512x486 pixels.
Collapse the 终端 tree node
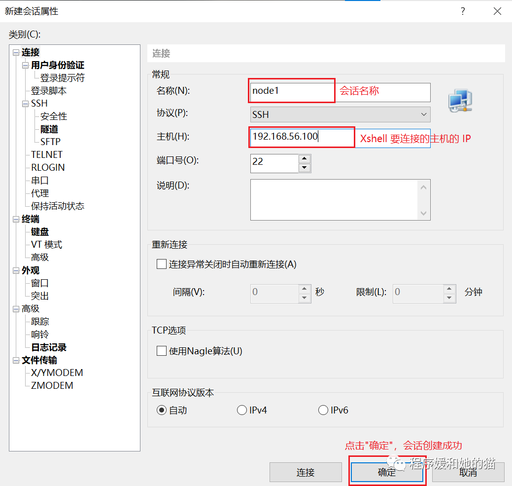[x=16, y=219]
